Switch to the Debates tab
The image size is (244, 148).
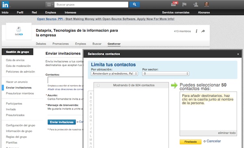pyautogui.click(x=41, y=44)
